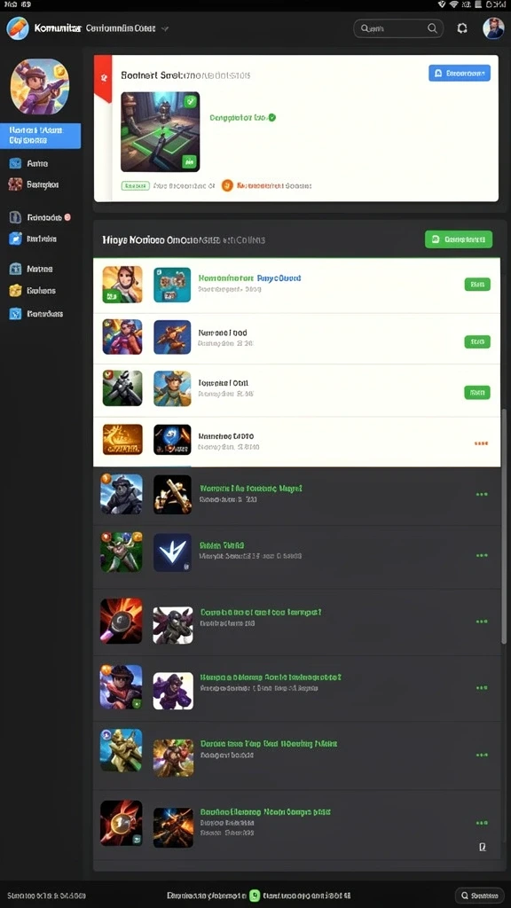Focus the search field in top bar
511x908 pixels.
coord(398,27)
